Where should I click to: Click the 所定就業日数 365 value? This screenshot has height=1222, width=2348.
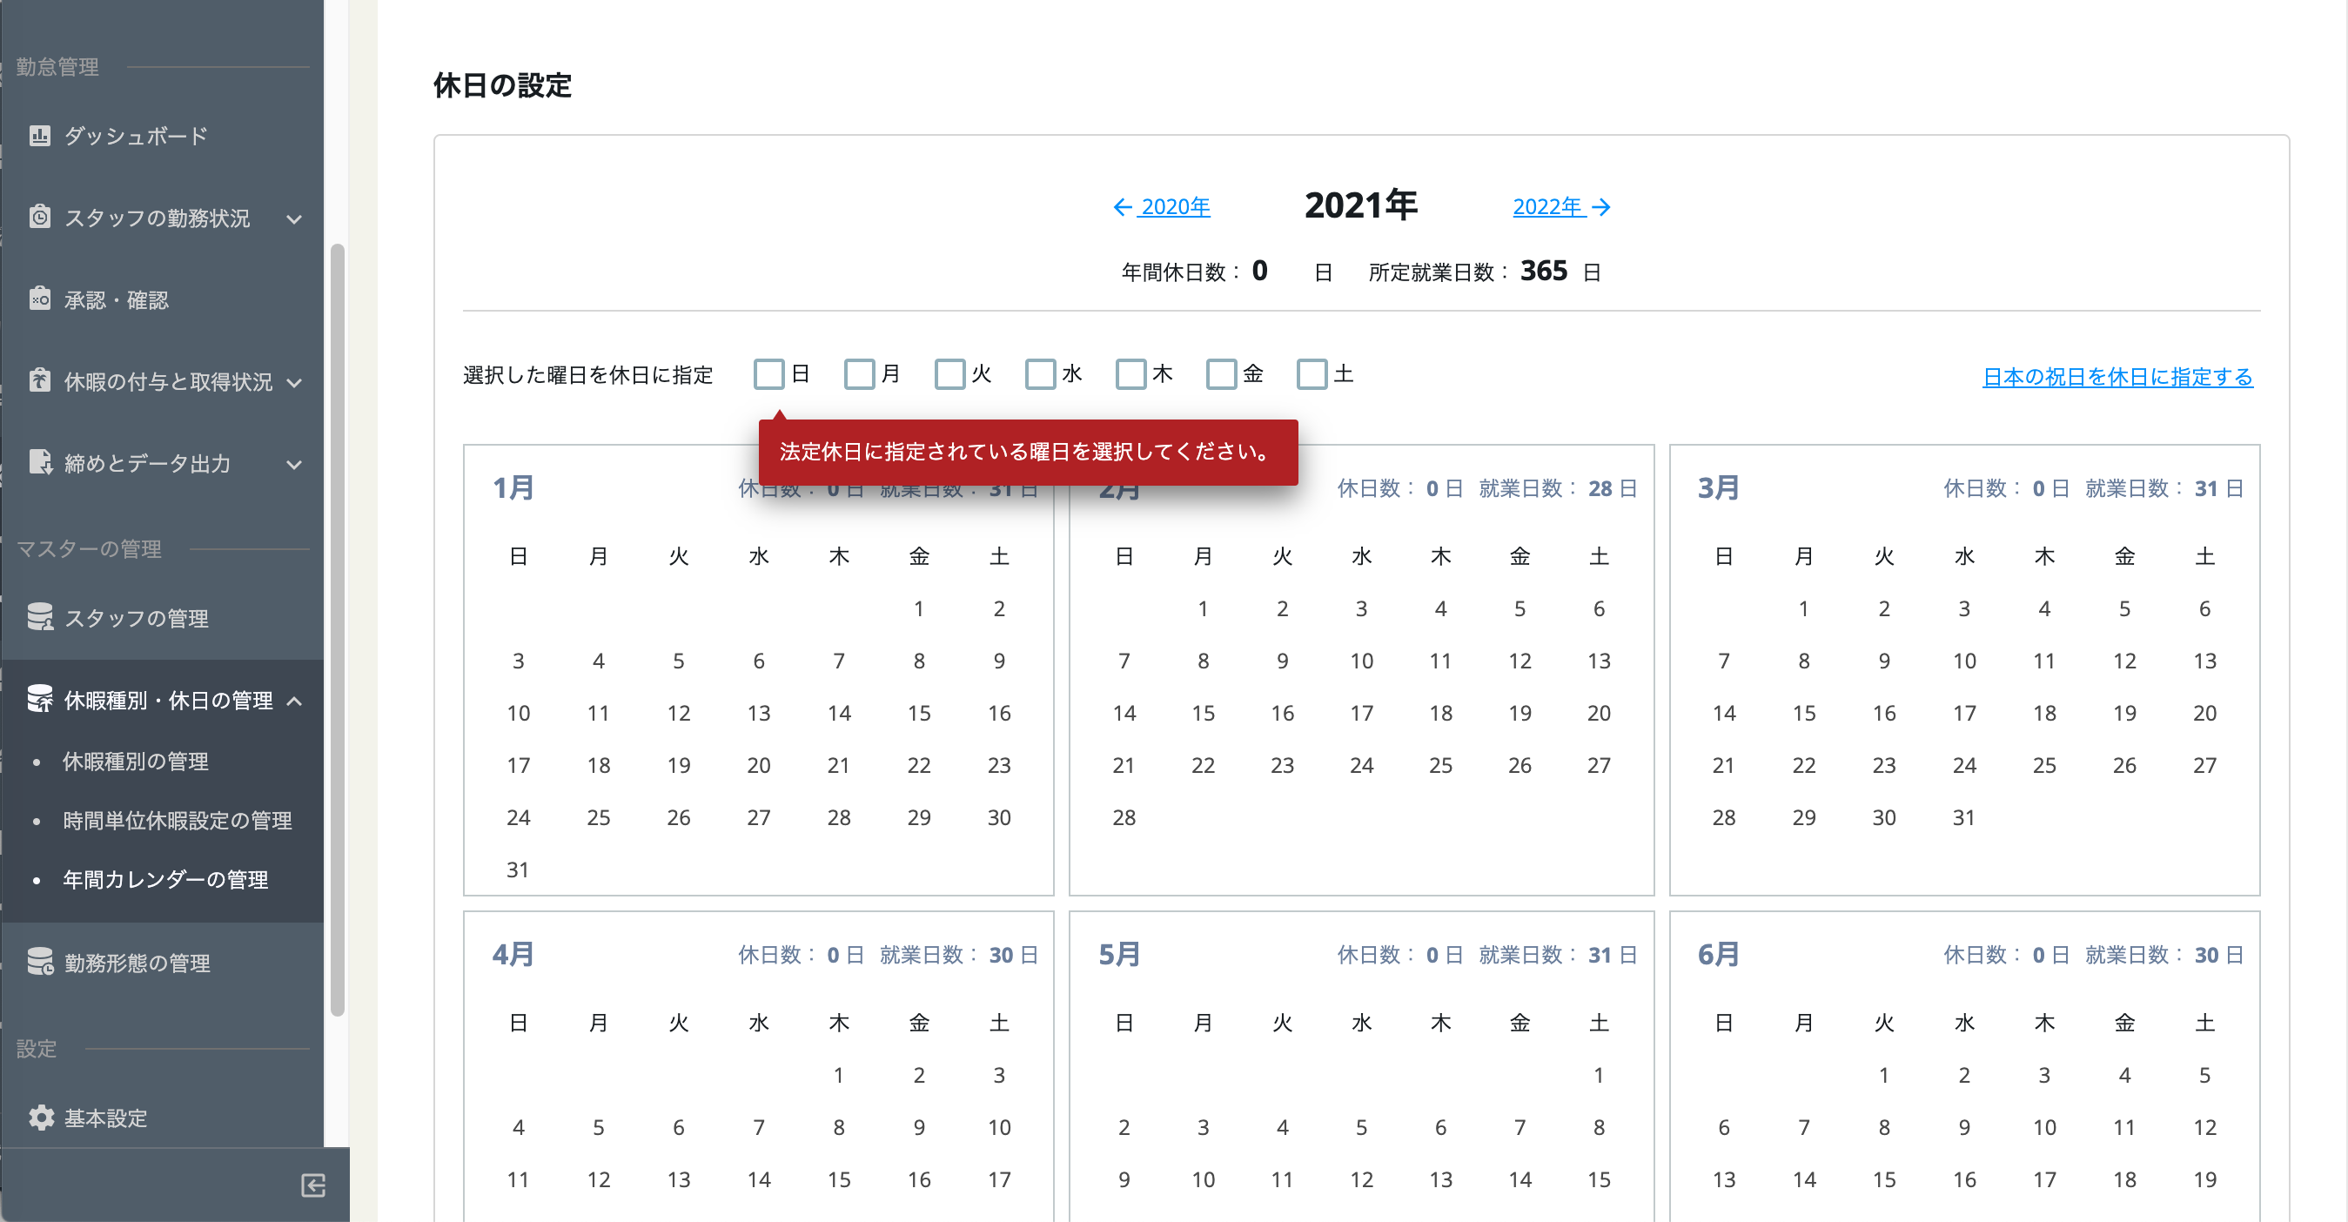point(1543,271)
